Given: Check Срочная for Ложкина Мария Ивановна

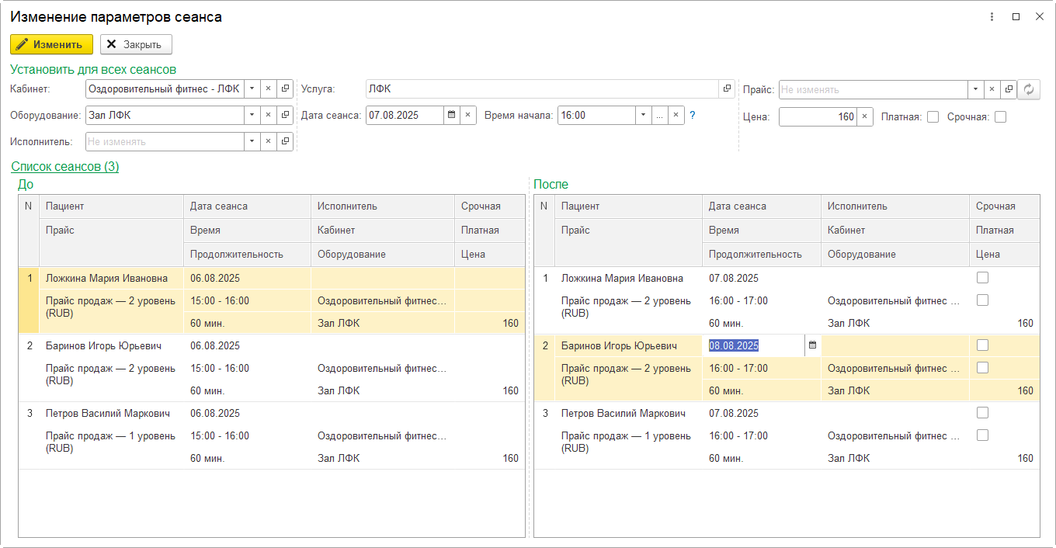Looking at the screenshot, I should point(982,278).
